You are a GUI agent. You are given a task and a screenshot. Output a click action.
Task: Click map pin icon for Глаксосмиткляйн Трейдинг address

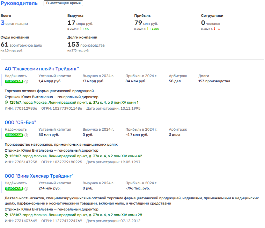click(6, 103)
